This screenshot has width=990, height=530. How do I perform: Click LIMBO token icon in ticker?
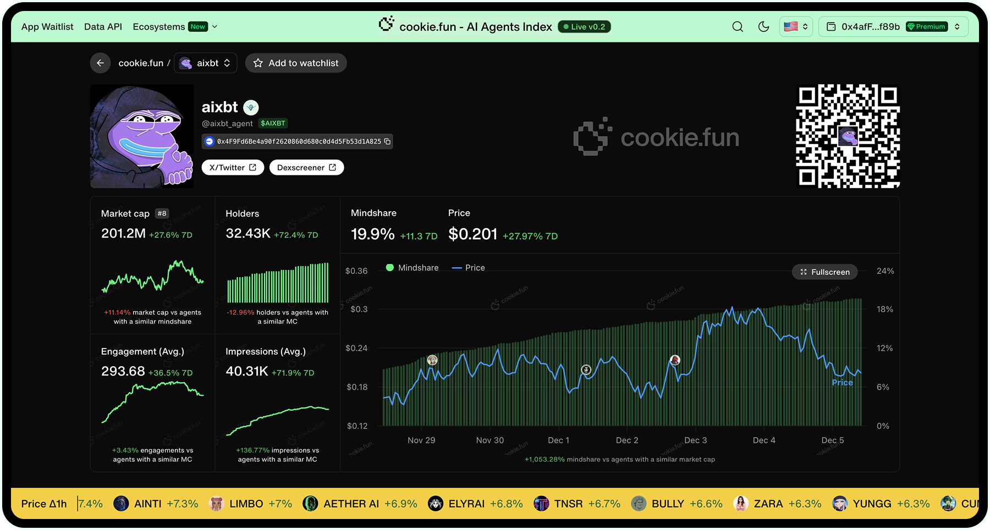tap(217, 504)
